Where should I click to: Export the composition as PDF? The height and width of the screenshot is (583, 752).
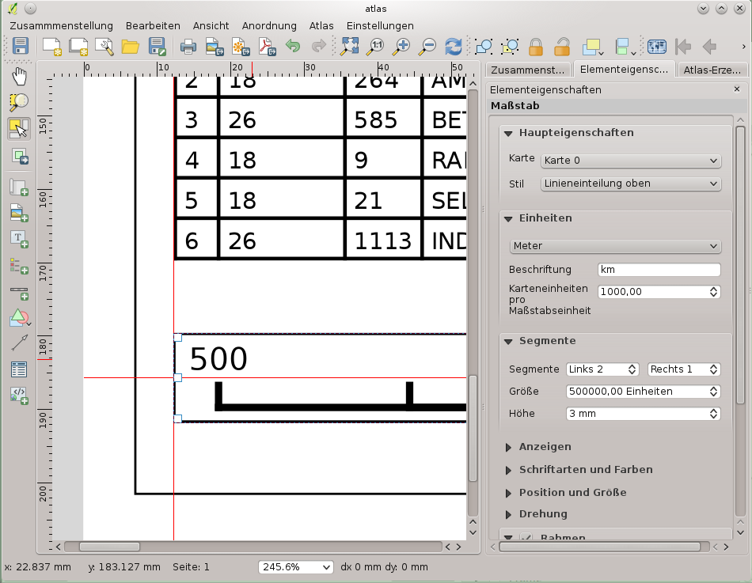point(267,47)
